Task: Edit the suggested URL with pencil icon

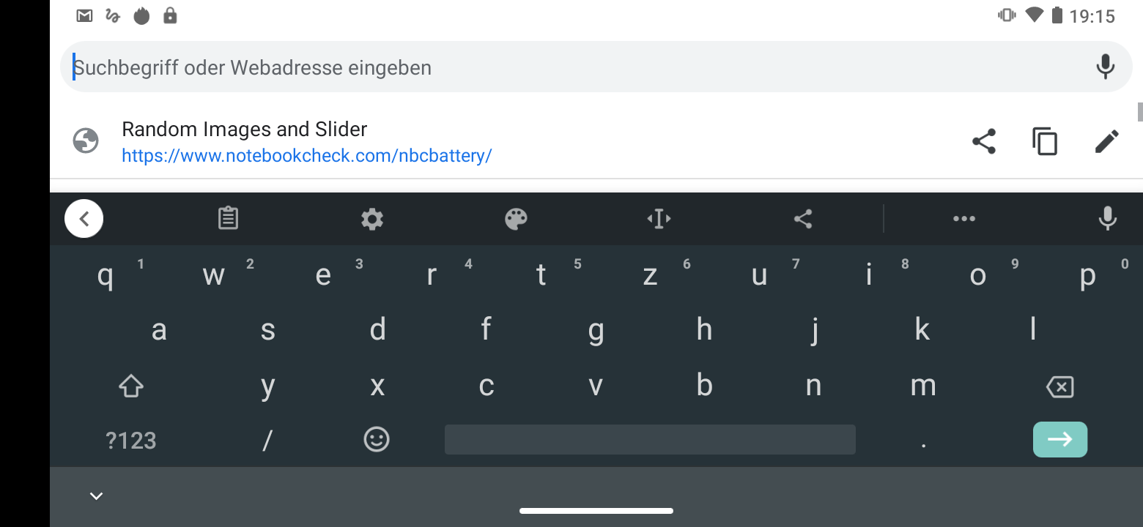Action: 1106,141
